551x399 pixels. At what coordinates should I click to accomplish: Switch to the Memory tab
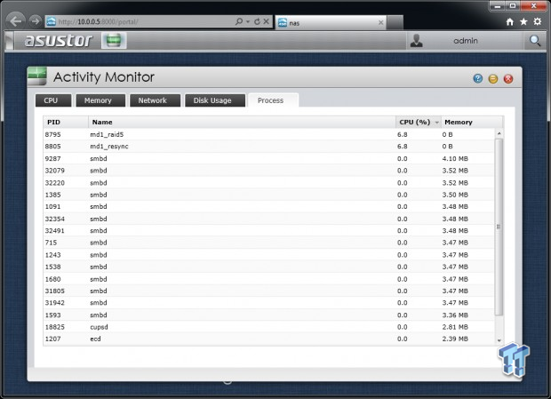(x=100, y=100)
